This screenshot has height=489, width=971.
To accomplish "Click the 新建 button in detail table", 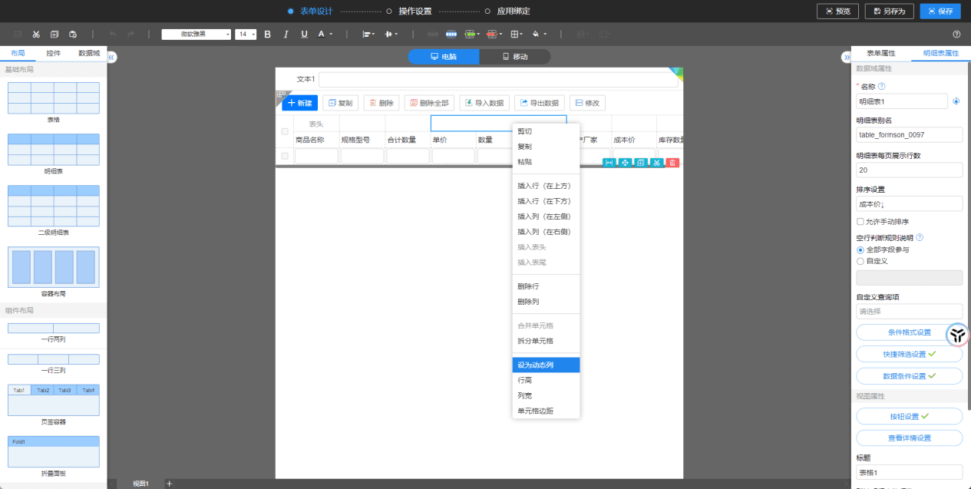I will [299, 103].
